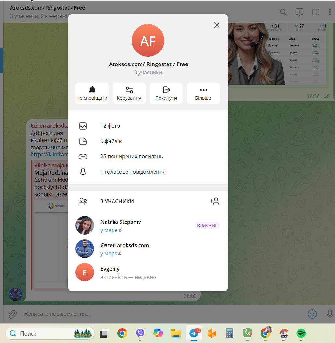This screenshot has width=335, height=343.
Task: Toggle the right sidebar panel icon
Action: [316, 12]
